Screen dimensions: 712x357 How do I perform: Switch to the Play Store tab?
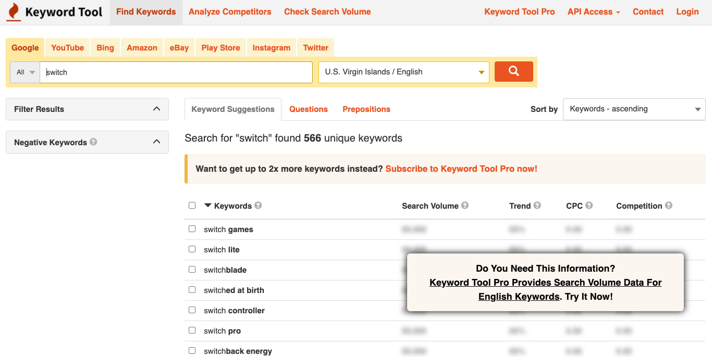[220, 47]
